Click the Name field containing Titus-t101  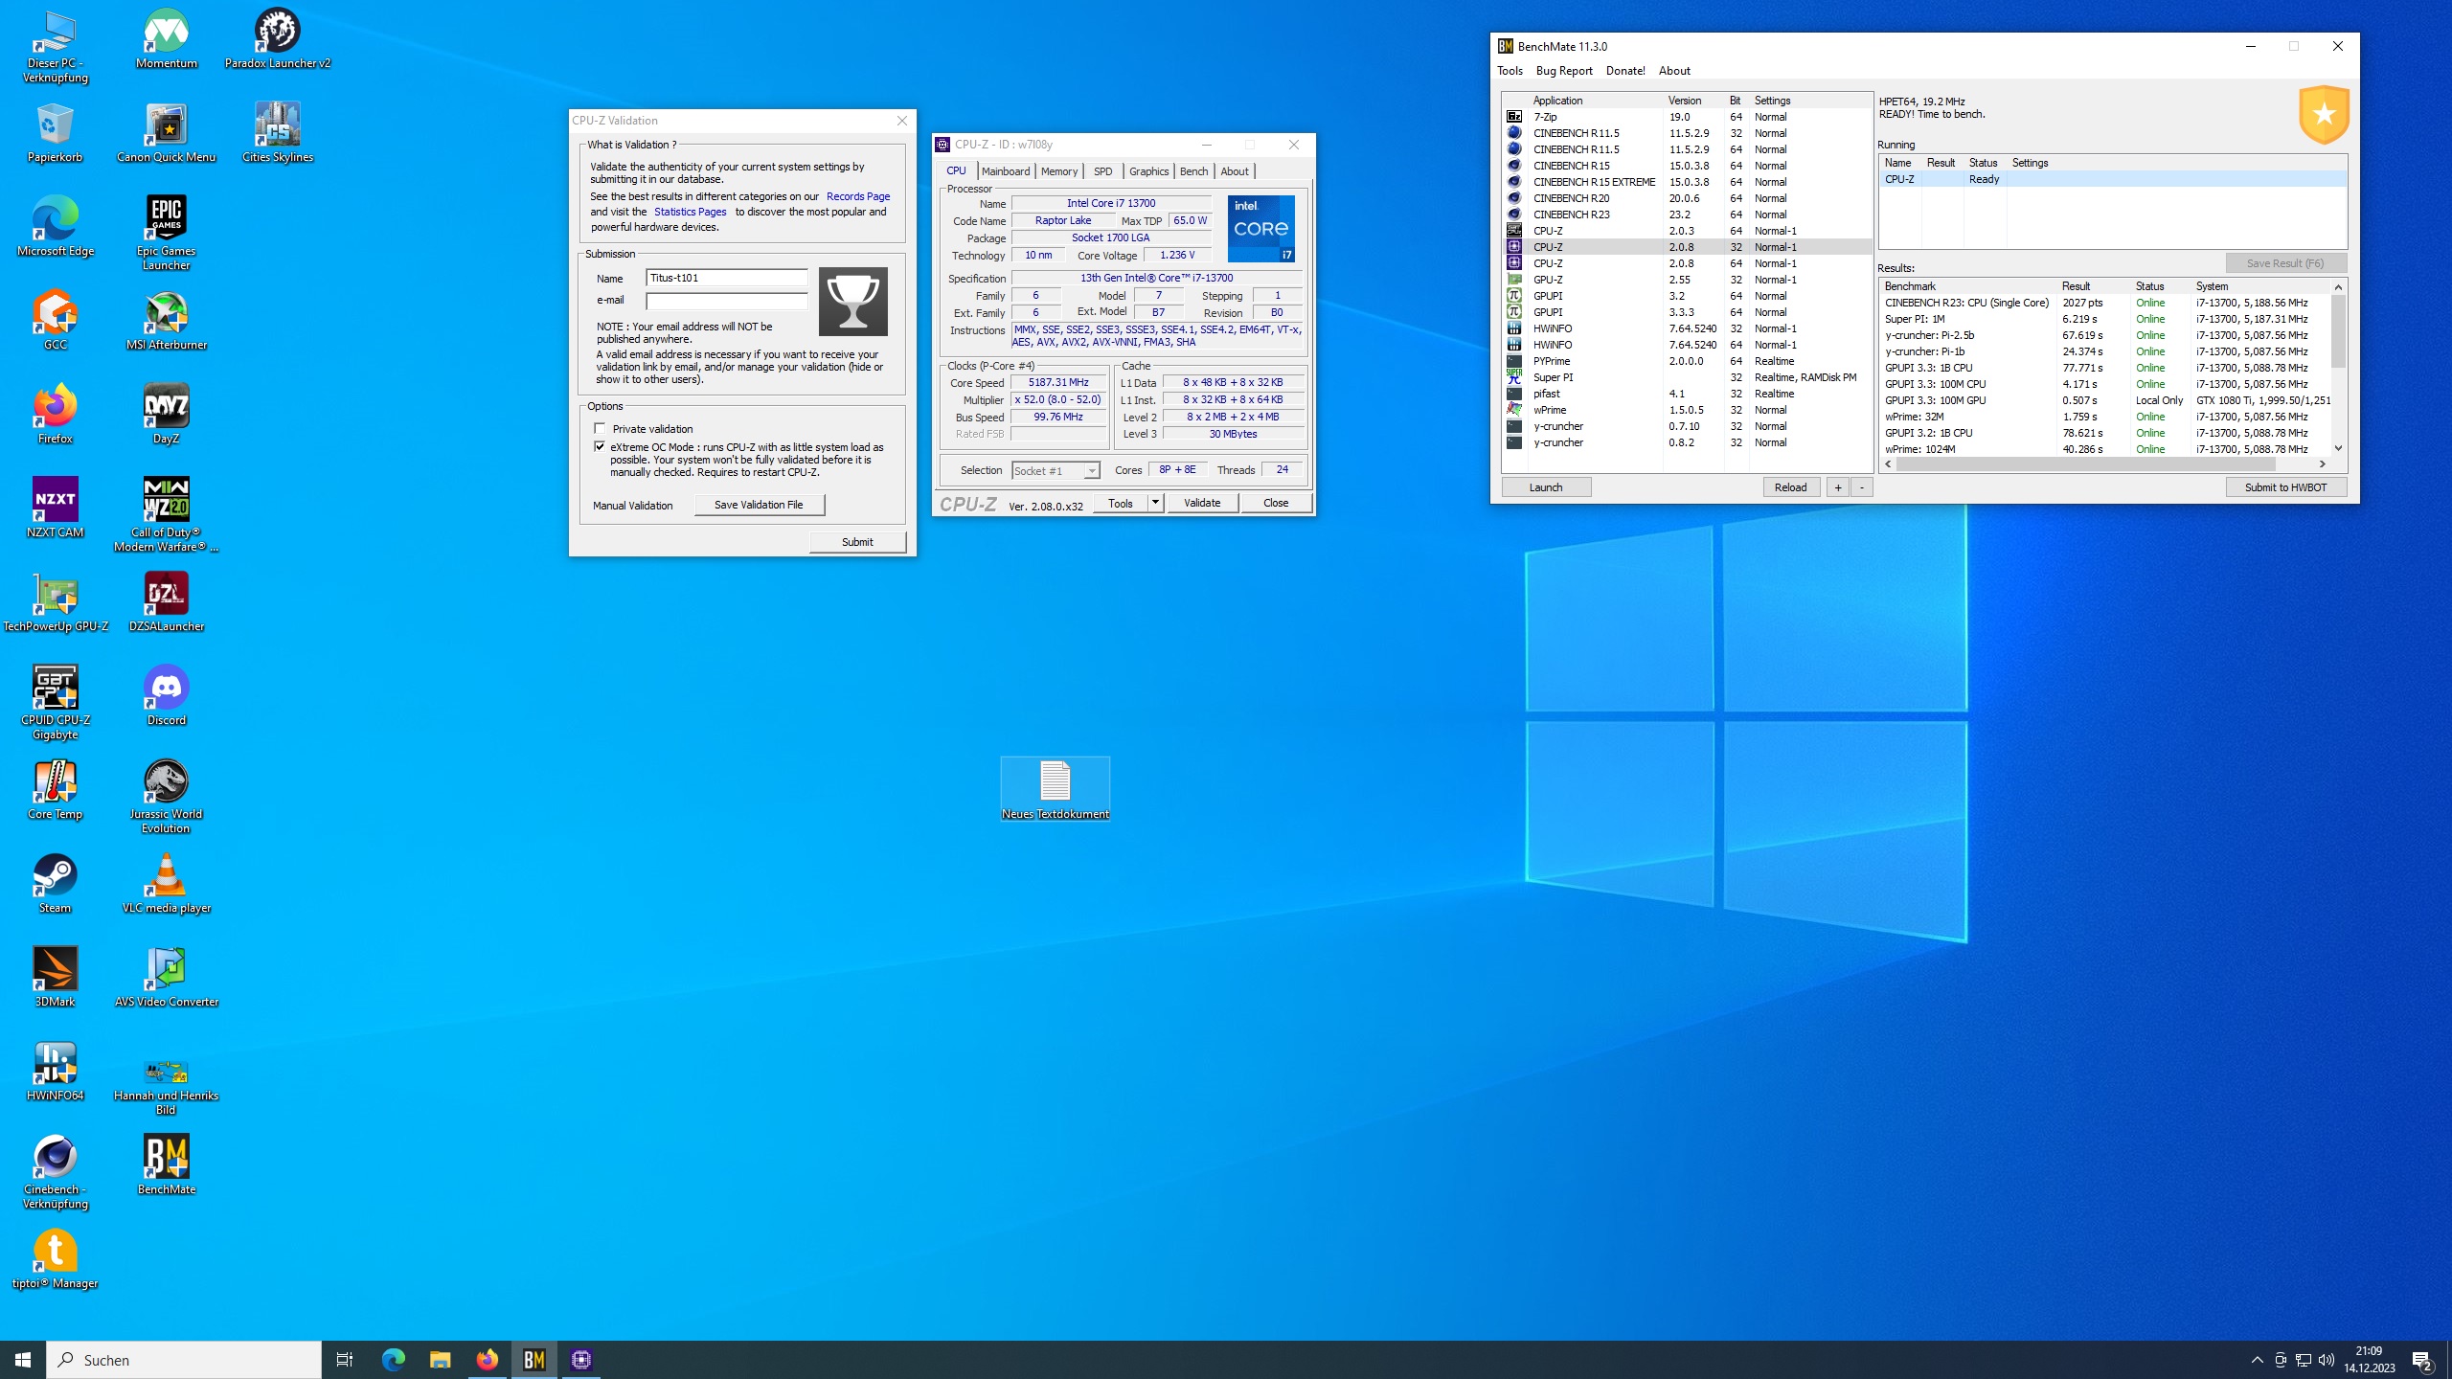click(x=726, y=278)
